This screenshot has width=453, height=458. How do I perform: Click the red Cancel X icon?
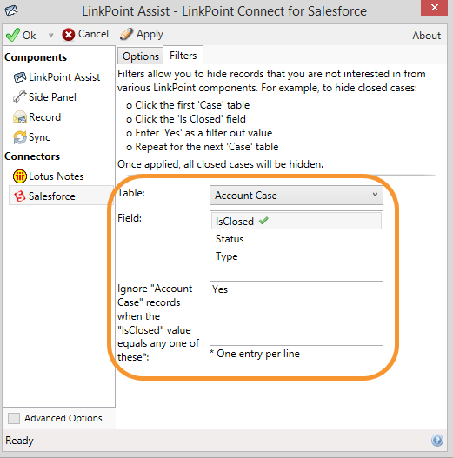pos(69,35)
